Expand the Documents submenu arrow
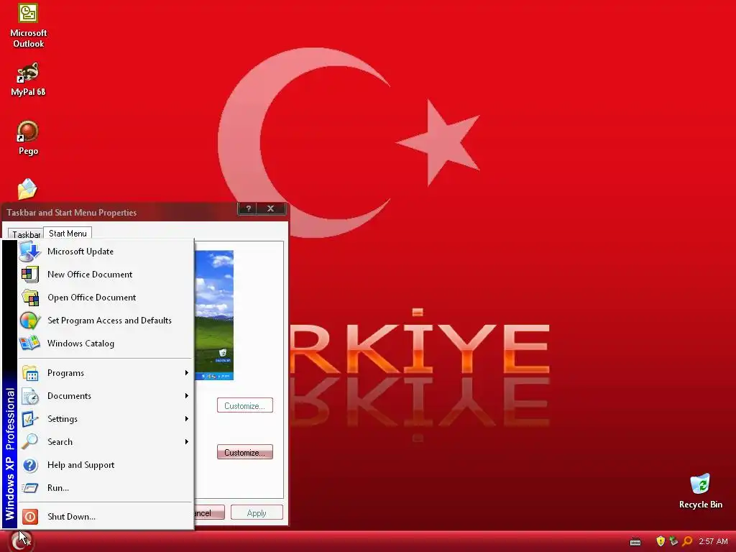This screenshot has height=552, width=736. (186, 396)
